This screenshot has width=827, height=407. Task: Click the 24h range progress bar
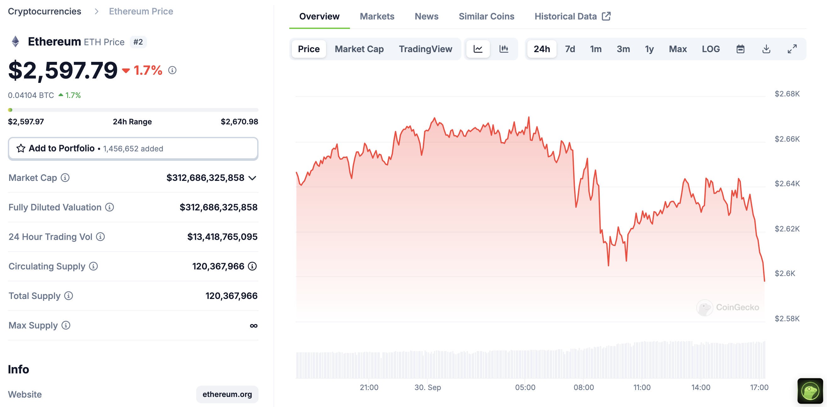pos(133,110)
